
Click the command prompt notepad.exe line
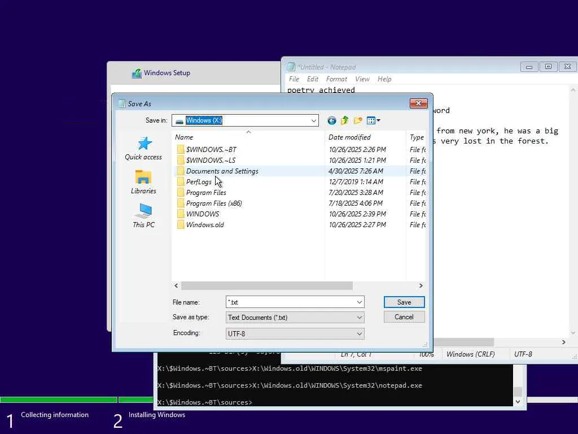click(x=290, y=385)
